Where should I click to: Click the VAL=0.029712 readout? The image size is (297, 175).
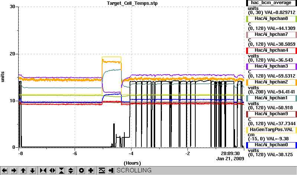click(280, 13)
